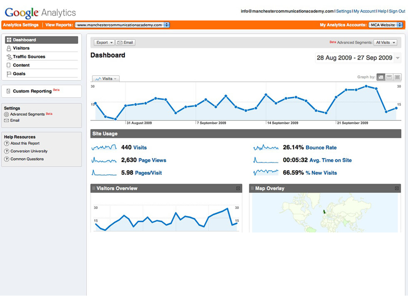Open the Export dropdown button

coord(104,42)
